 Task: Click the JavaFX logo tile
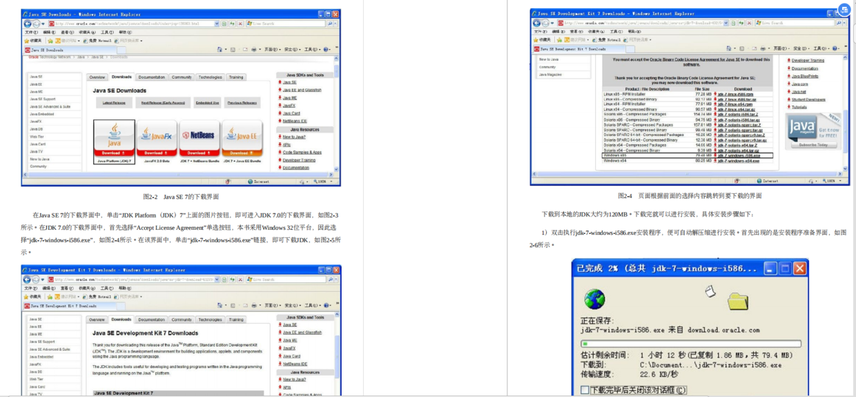157,138
